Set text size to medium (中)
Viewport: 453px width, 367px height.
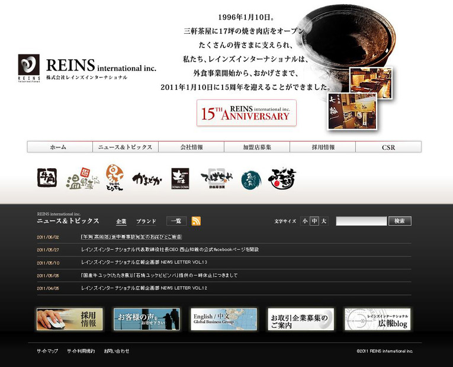coord(314,221)
